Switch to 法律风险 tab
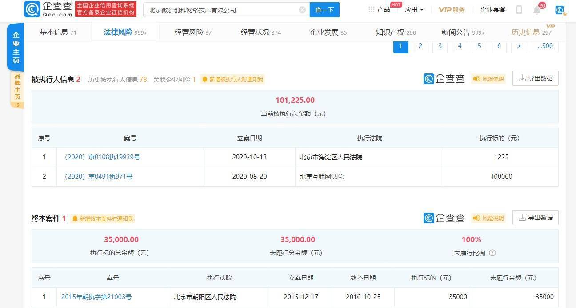 [x=125, y=32]
